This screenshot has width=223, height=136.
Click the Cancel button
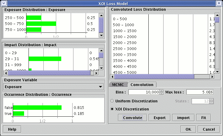(x=209, y=129)
